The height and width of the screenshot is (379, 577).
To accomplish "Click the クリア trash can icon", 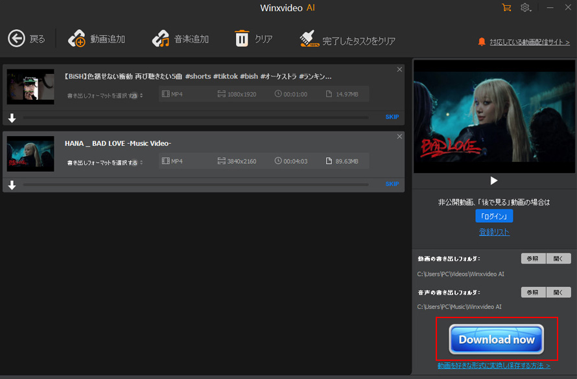I will (242, 39).
